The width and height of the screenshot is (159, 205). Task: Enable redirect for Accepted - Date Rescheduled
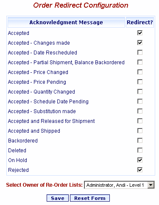140,52
